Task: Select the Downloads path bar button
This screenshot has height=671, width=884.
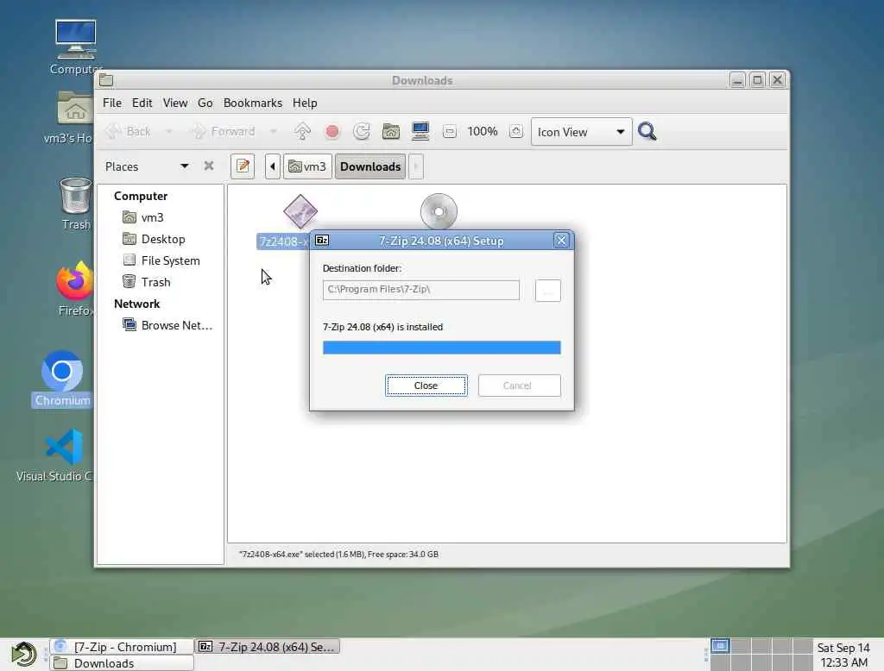Action: coord(370,166)
